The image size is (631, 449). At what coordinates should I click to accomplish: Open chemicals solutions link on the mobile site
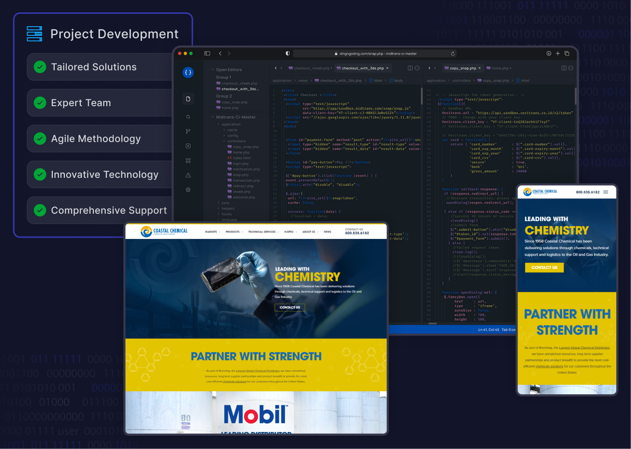(549, 366)
